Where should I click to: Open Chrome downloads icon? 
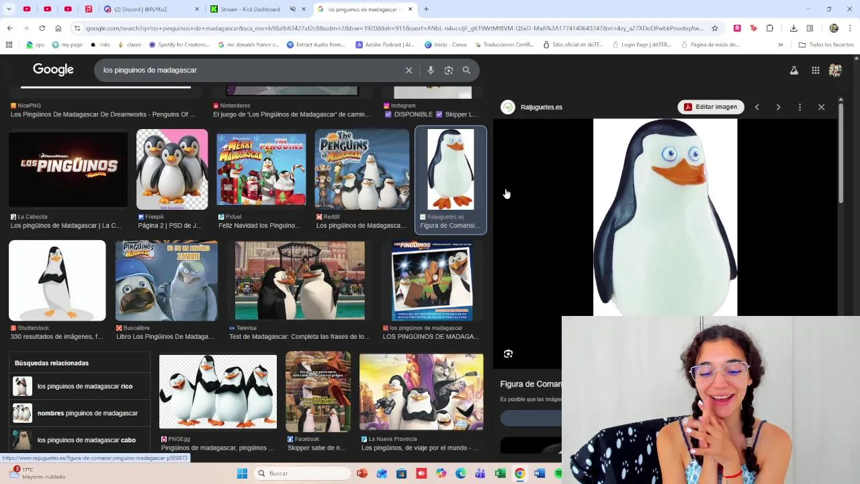pyautogui.click(x=793, y=28)
